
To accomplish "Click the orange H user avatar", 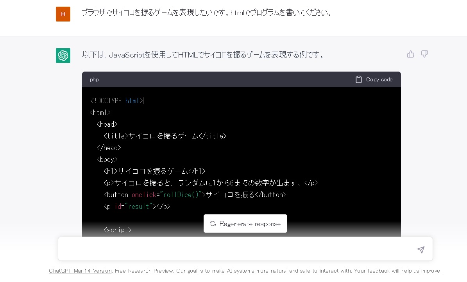I will (63, 14).
